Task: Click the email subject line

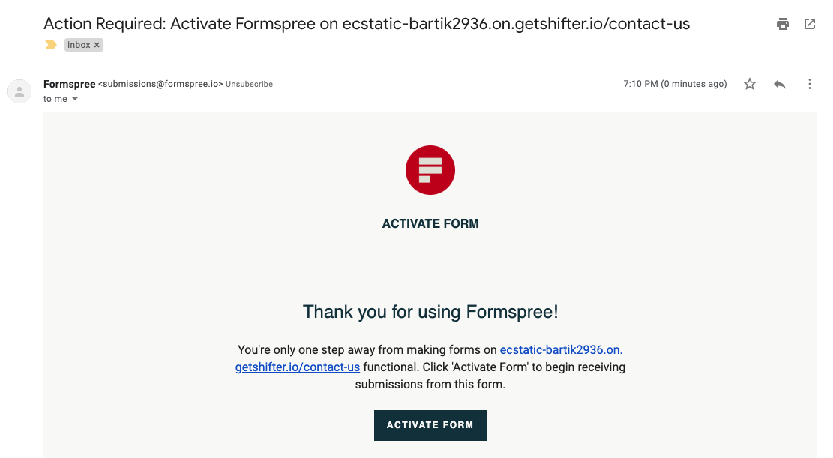Action: point(367,24)
